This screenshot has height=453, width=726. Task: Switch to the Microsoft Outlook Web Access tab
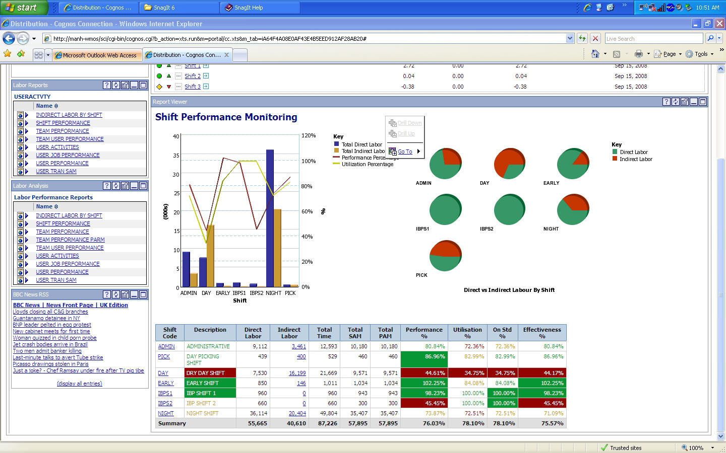97,55
